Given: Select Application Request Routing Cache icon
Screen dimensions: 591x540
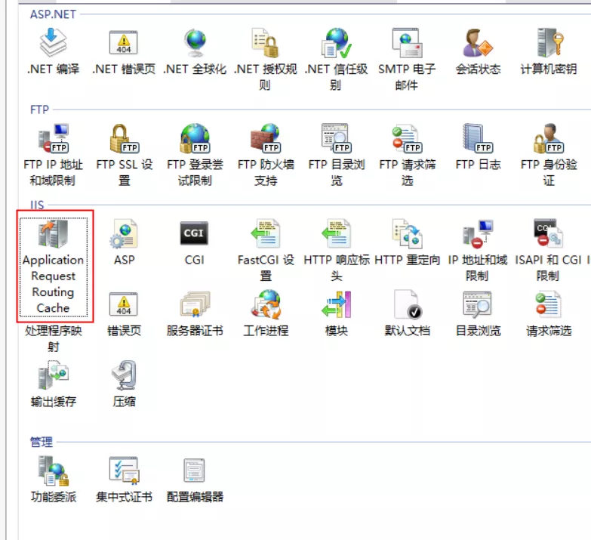Looking at the screenshot, I should pos(53,267).
